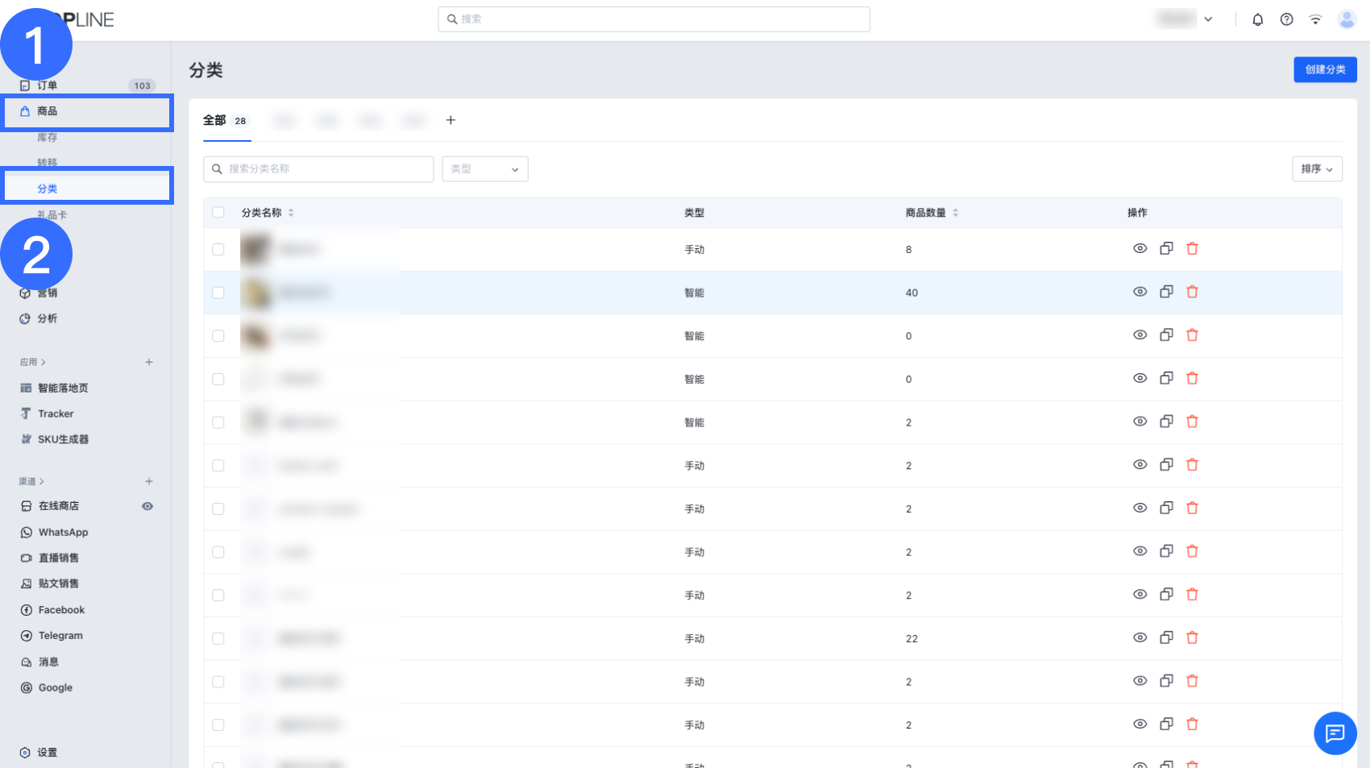This screenshot has height=768, width=1370.
Task: Expand the store account dropdown chevron
Action: point(1208,19)
